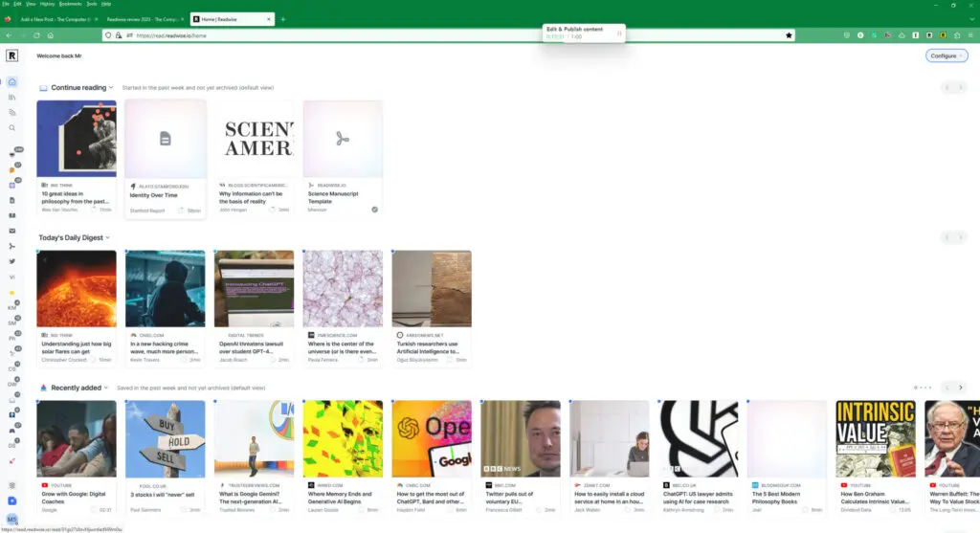Open the File menu
The width and height of the screenshot is (980, 533).
(6, 4)
